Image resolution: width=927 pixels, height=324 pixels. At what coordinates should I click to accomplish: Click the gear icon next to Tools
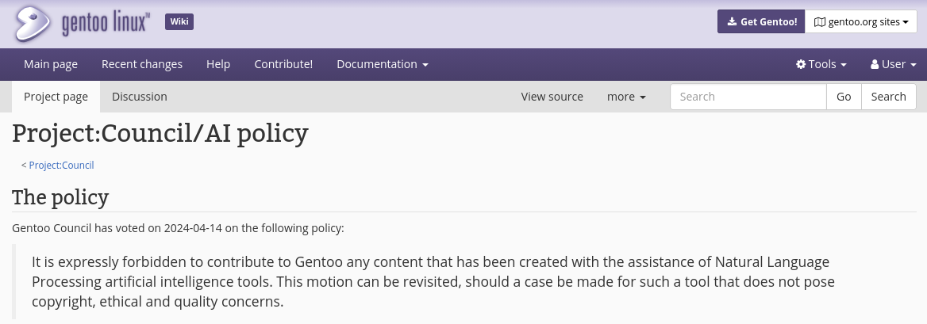click(x=801, y=64)
